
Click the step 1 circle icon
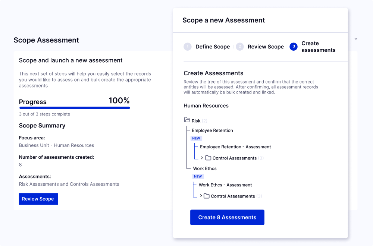[x=188, y=47]
